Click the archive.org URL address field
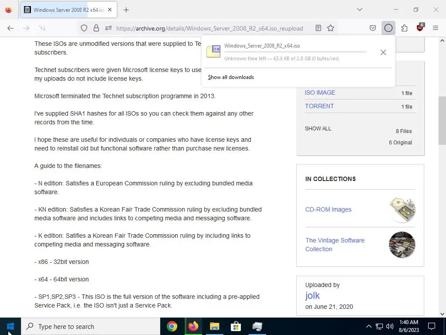This screenshot has height=335, width=446. 209,28
